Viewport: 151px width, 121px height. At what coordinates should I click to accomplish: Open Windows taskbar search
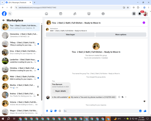click(x=8, y=119)
